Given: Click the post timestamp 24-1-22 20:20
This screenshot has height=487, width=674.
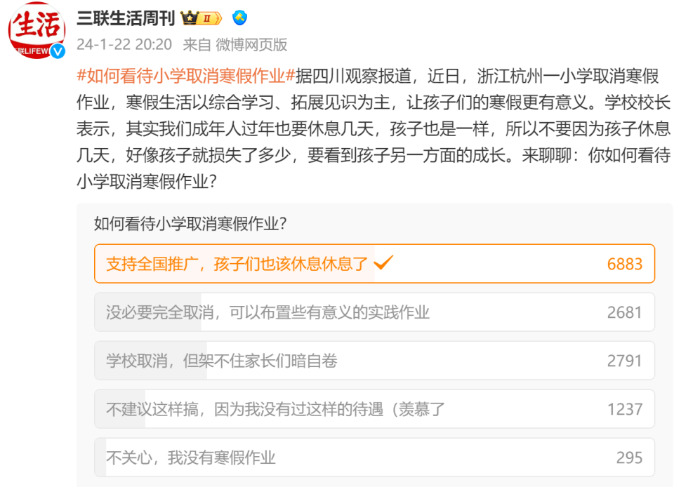Looking at the screenshot, I should click(x=124, y=45).
